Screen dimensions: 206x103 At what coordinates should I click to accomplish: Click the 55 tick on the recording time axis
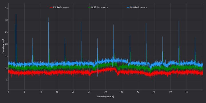187,92
